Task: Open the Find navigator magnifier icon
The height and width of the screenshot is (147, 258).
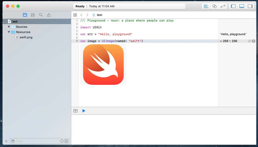Action: (41, 15)
